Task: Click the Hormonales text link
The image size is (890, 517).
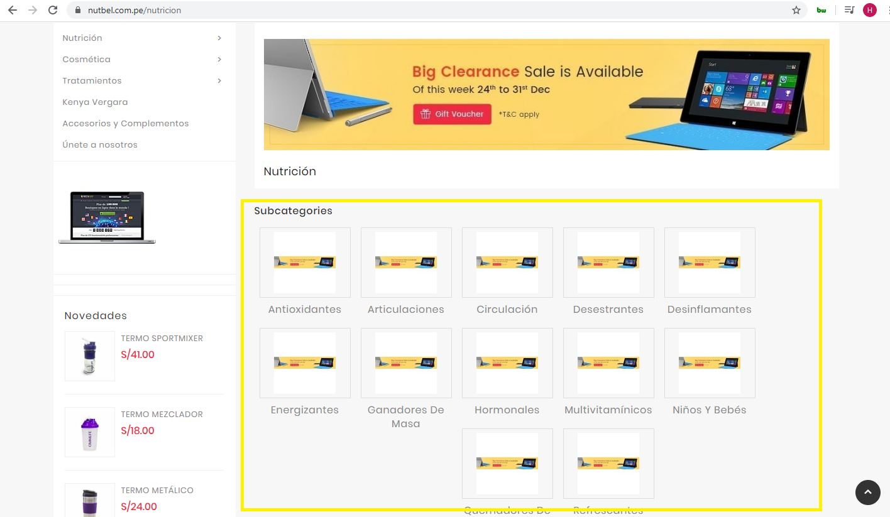Action: (x=507, y=410)
